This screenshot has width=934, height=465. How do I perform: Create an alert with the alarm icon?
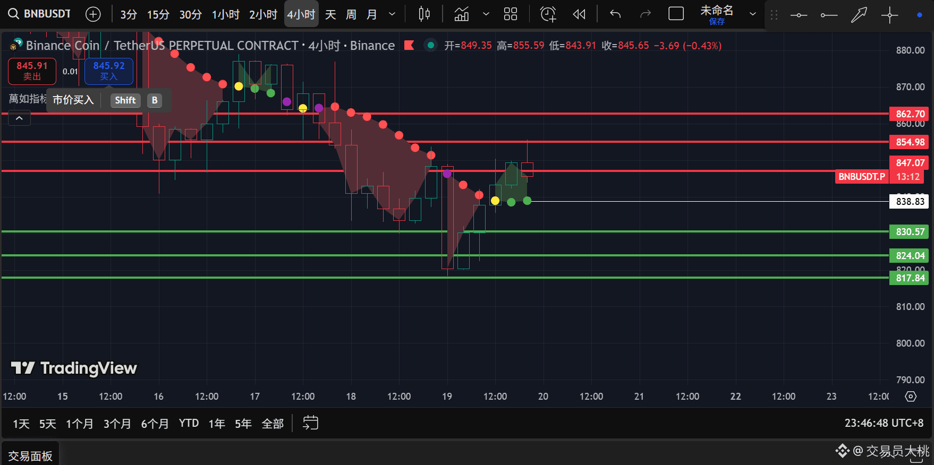548,14
